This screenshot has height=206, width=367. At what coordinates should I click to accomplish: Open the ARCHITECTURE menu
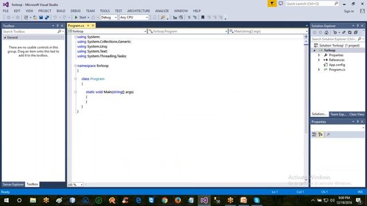tap(139, 11)
